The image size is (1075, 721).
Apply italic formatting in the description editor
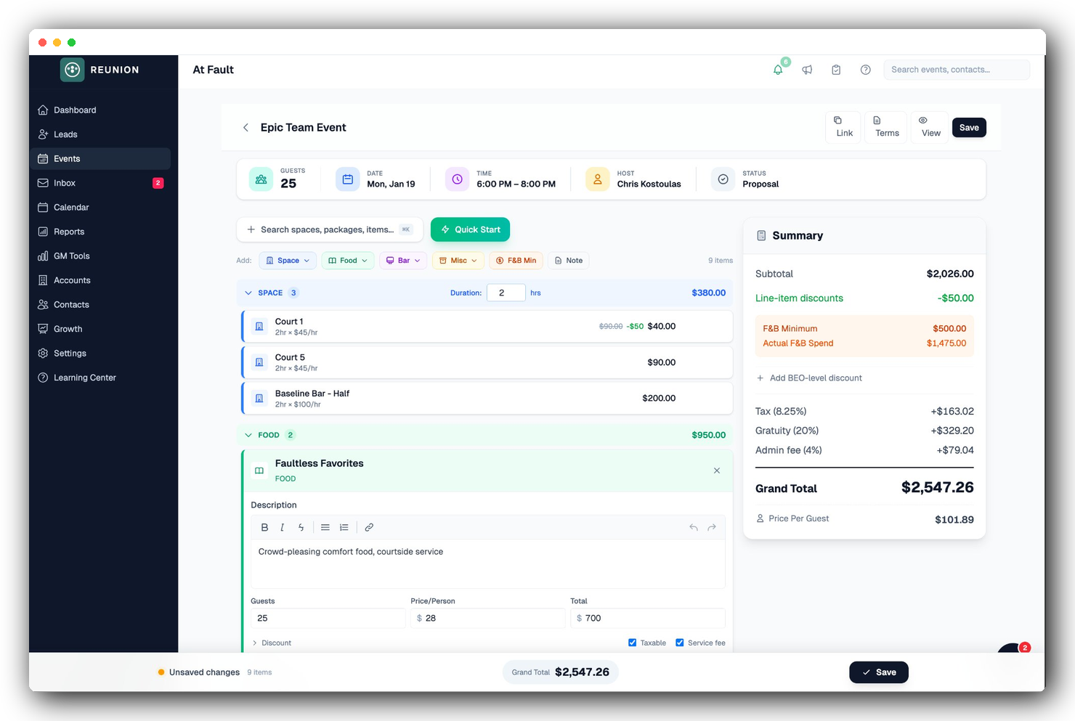[282, 527]
